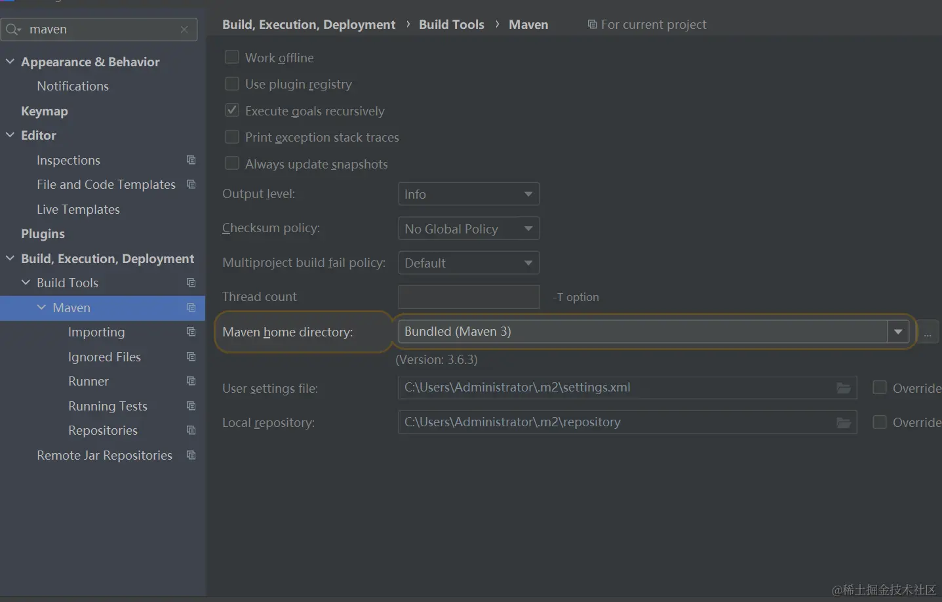Click the Thread count input field

pos(469,297)
